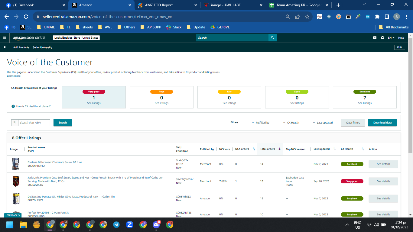Sort the table by NCX orders

[254, 149]
